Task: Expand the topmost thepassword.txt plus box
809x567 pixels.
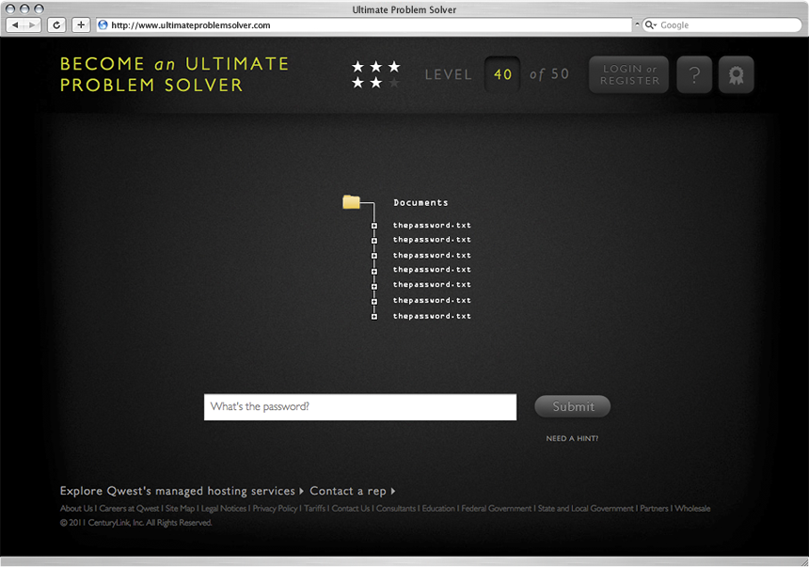Action: pyautogui.click(x=374, y=226)
